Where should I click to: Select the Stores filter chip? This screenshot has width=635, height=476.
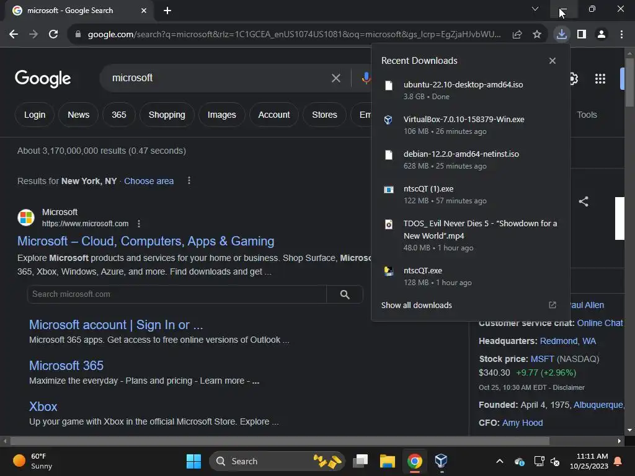(324, 115)
